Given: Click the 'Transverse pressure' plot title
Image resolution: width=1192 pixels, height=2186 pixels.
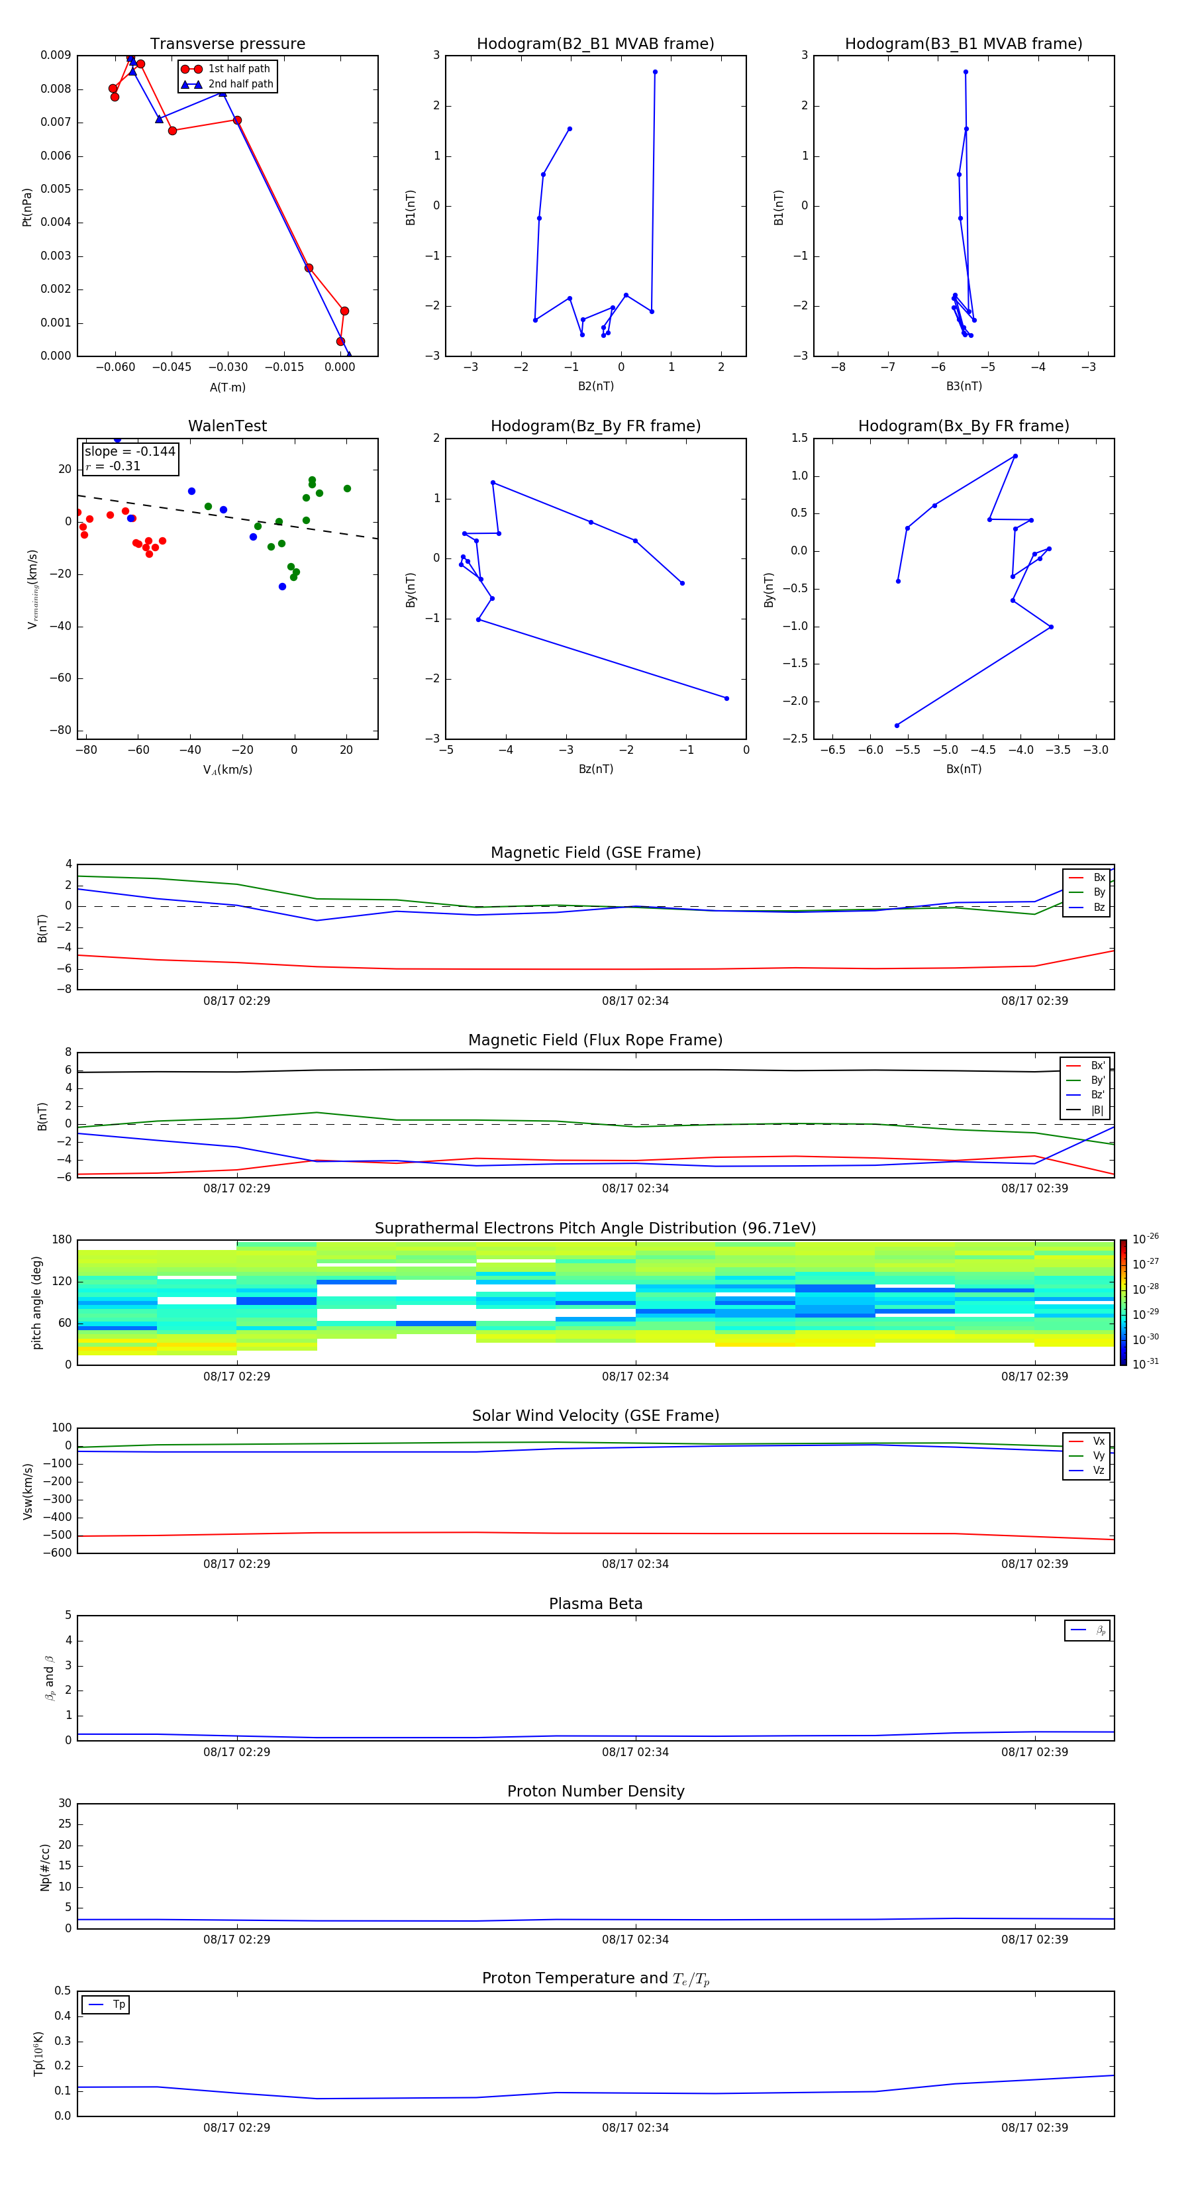Looking at the screenshot, I should coord(227,44).
